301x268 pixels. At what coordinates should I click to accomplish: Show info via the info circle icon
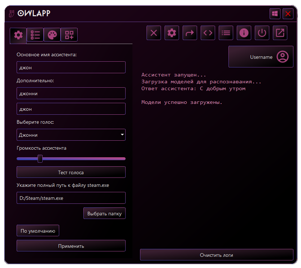(244, 33)
